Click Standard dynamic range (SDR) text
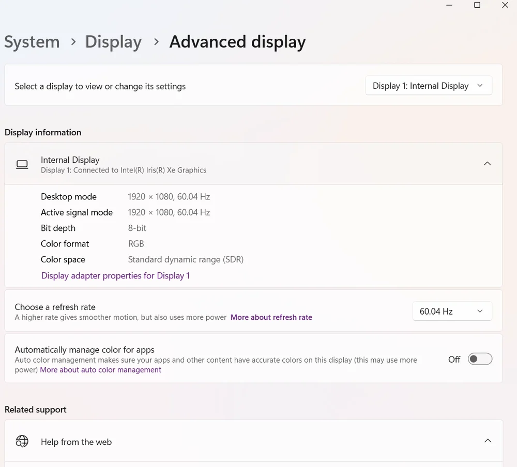This screenshot has width=517, height=467. pos(186,260)
